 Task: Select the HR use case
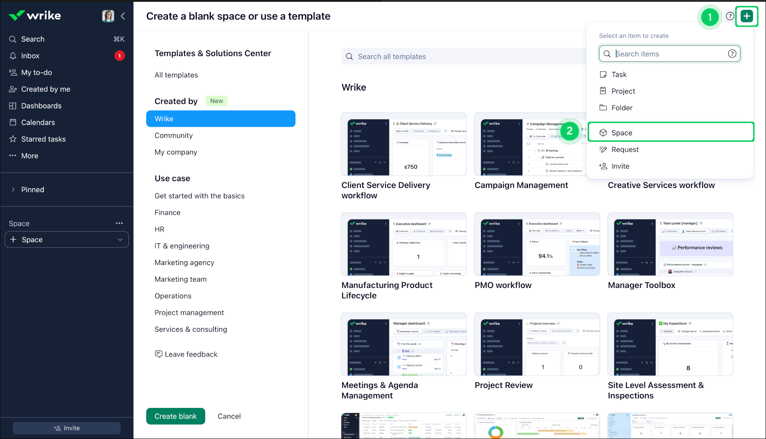159,229
